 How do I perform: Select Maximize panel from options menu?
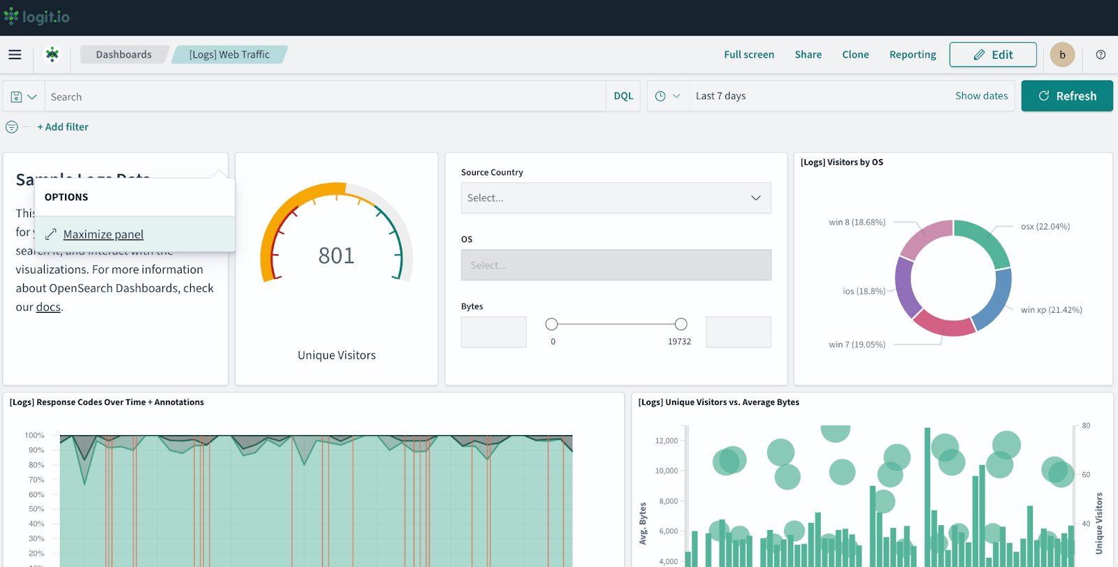point(103,235)
